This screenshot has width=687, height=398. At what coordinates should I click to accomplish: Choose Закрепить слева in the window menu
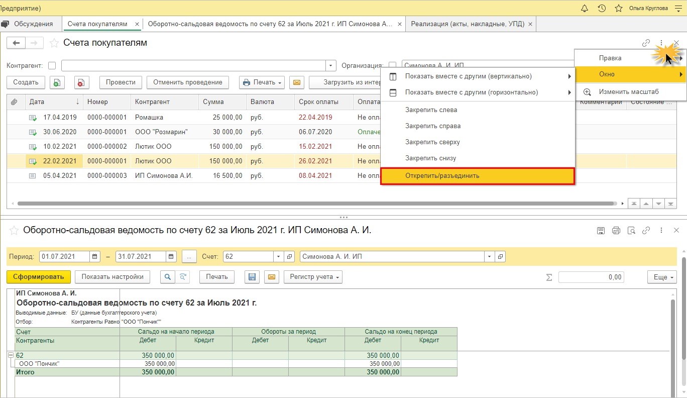tap(478, 110)
